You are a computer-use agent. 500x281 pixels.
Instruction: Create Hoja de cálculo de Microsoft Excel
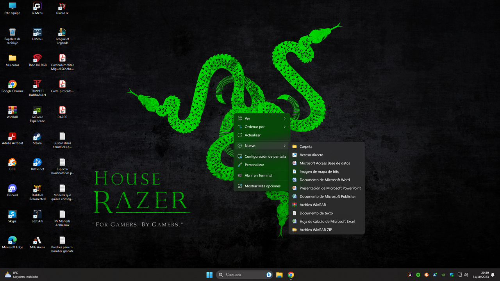pyautogui.click(x=327, y=221)
